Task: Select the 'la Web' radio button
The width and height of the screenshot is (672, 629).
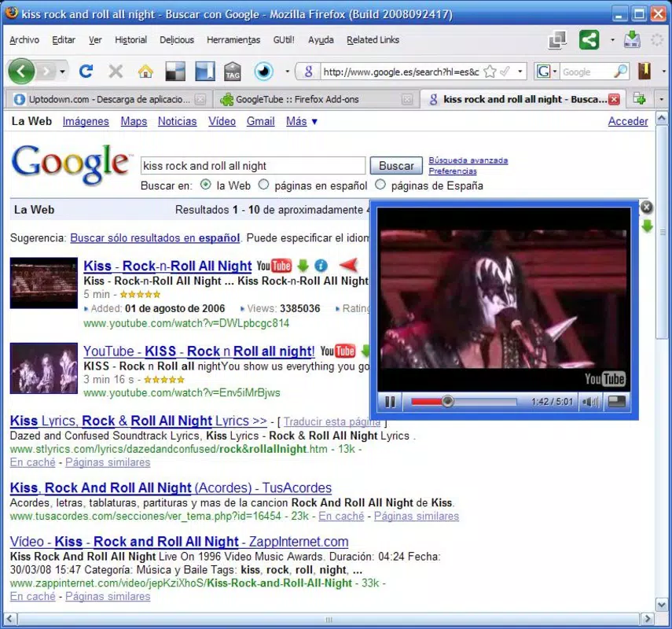Action: [206, 185]
